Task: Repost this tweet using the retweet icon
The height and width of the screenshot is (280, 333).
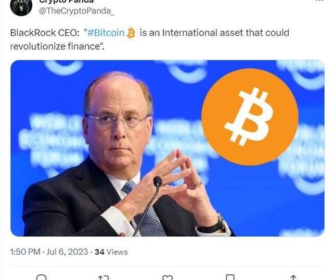Action: 104,278
